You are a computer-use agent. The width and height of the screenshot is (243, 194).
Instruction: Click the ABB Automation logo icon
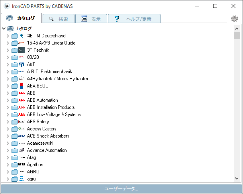[x=22, y=100]
